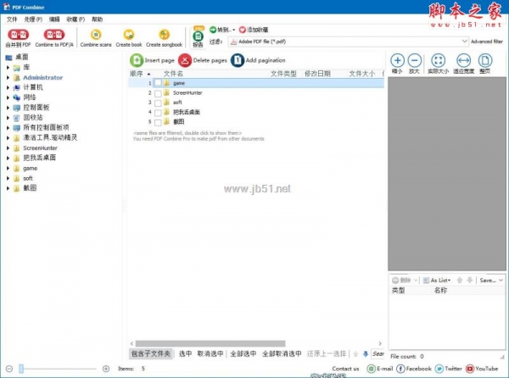509x378 pixels.
Task: Click the 选中 select button
Action: pos(185,353)
